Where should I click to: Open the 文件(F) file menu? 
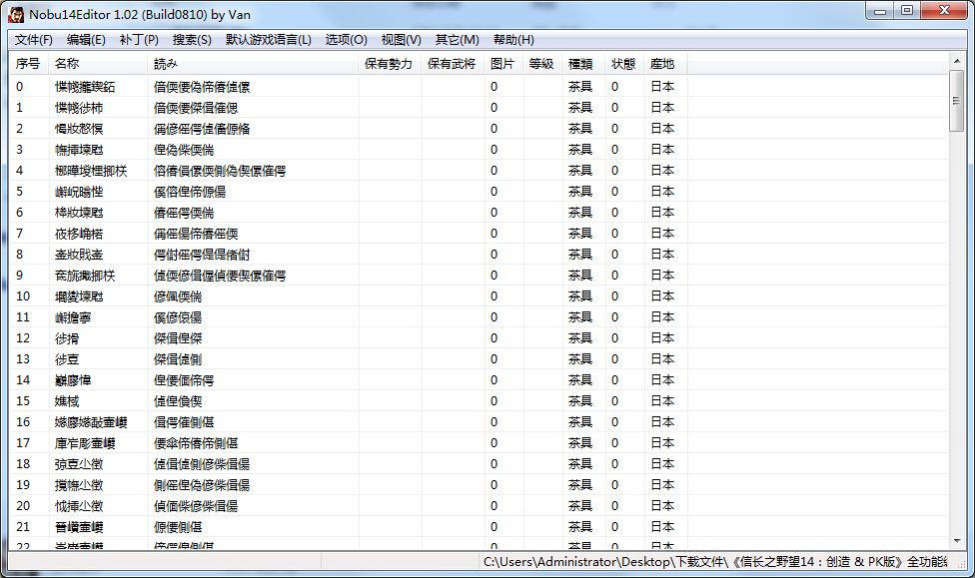(x=30, y=40)
